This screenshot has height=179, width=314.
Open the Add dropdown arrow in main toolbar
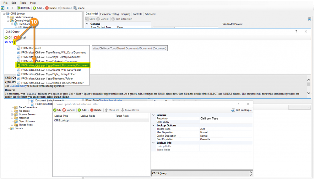point(43,8)
